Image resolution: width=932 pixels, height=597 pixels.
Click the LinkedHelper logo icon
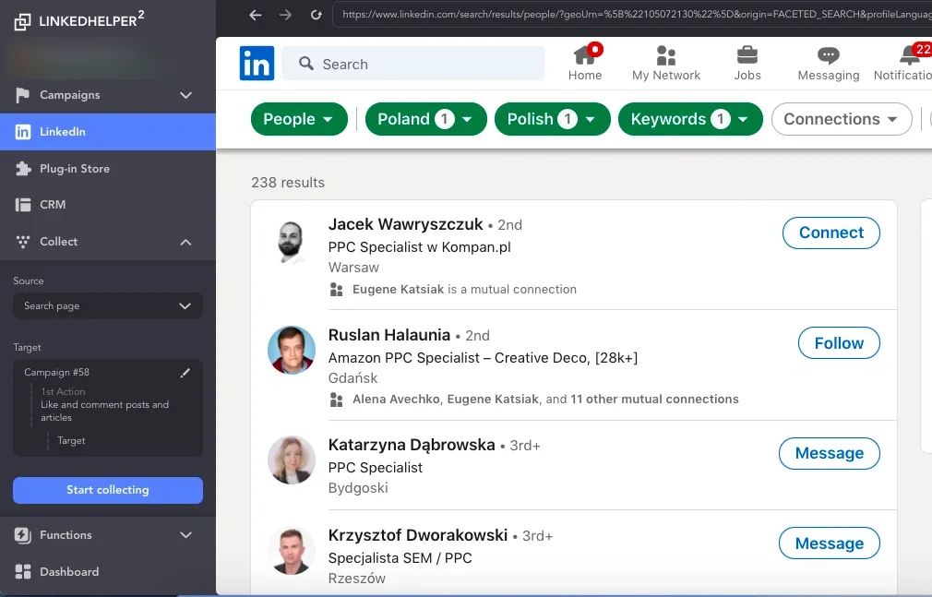pos(22,21)
